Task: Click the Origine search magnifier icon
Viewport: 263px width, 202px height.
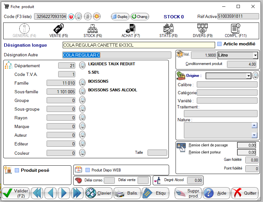Action: point(255,76)
